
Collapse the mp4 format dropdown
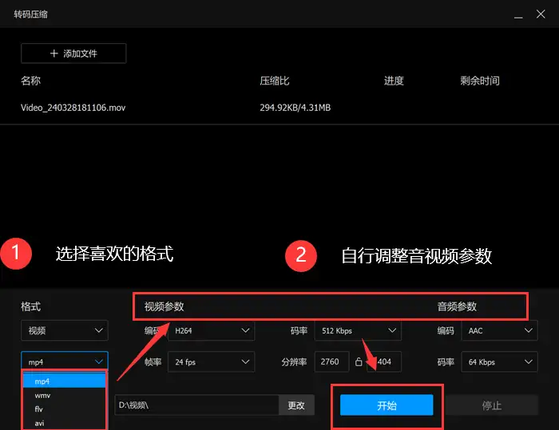[x=65, y=361]
